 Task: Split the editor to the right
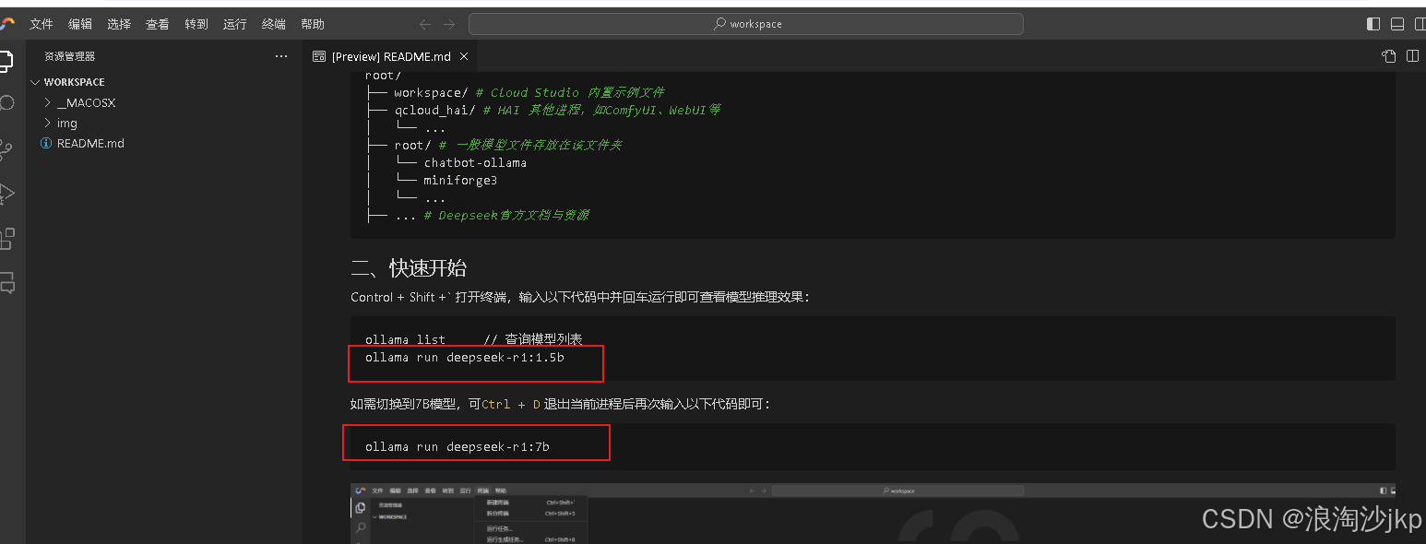coord(1412,56)
